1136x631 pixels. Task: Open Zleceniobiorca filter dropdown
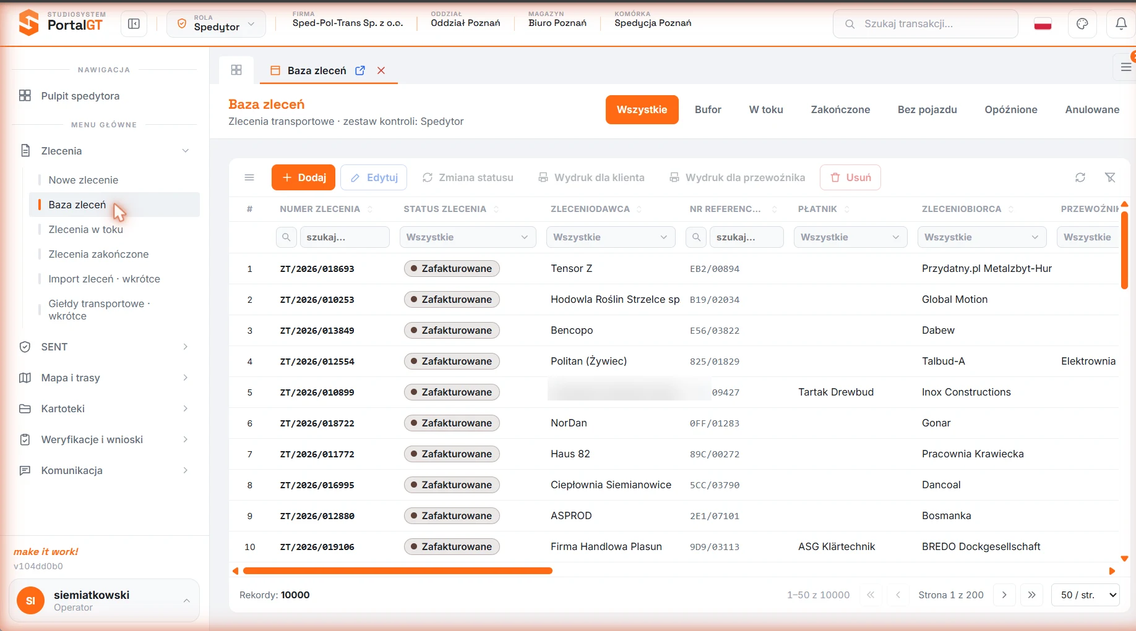[x=982, y=237]
